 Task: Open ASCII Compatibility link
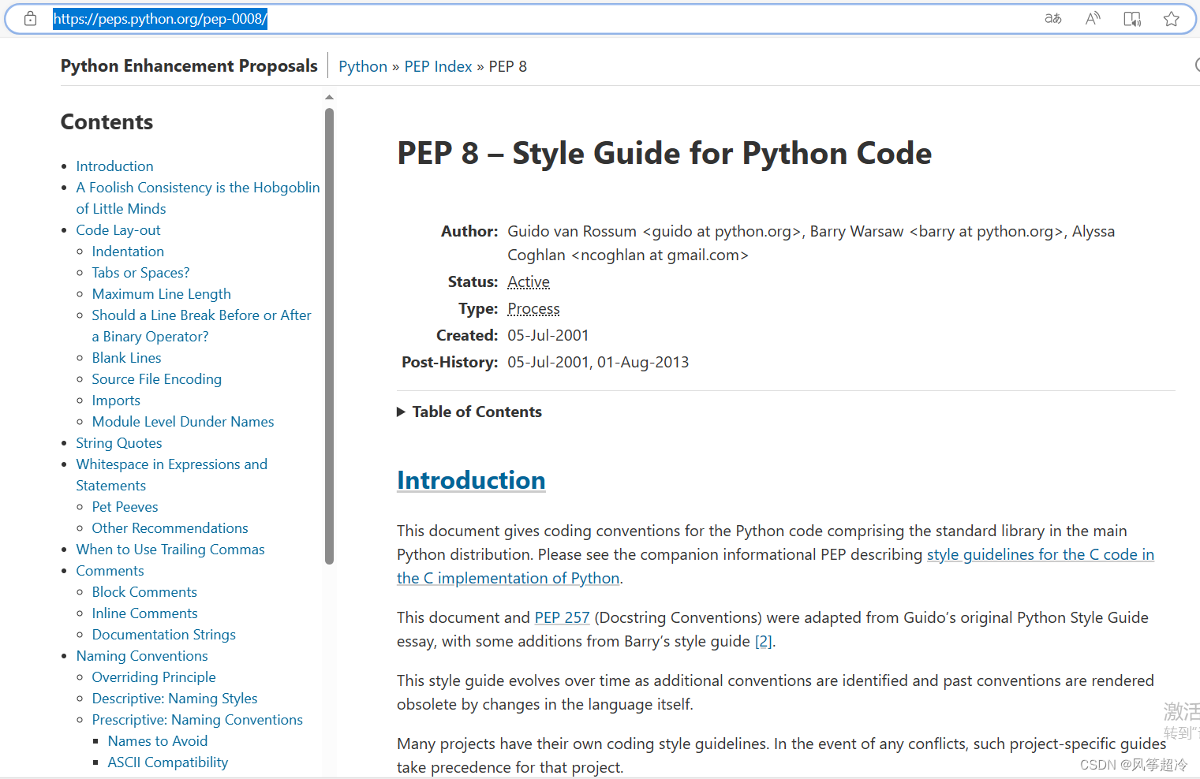(x=168, y=762)
